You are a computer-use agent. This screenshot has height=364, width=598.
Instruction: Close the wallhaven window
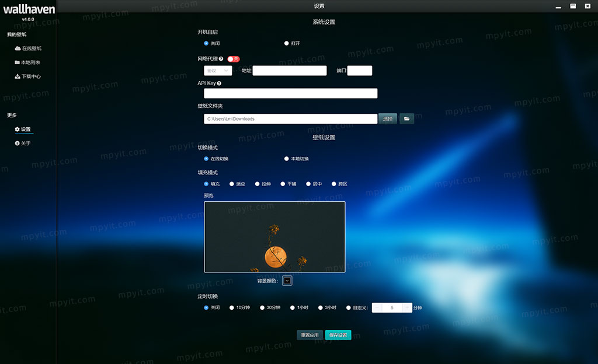tap(587, 6)
